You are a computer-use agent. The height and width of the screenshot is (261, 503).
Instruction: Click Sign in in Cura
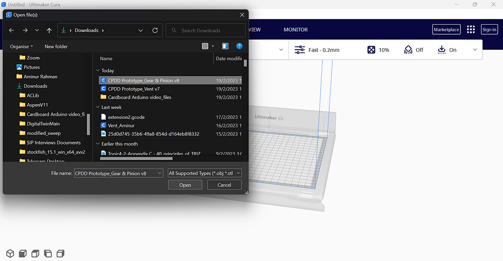point(489,30)
